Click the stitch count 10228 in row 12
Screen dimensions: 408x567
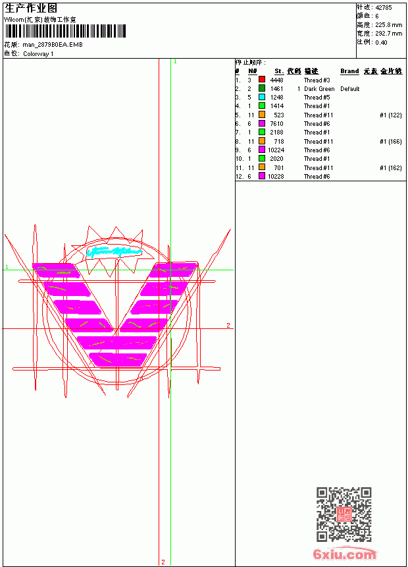tap(276, 177)
